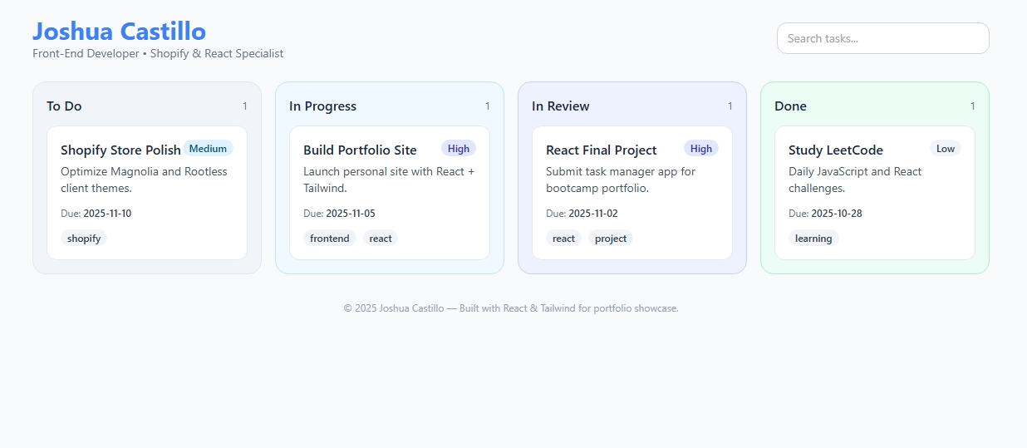The image size is (1027, 448).
Task: Open the Shopify Store Polish task card
Action: pos(146,193)
